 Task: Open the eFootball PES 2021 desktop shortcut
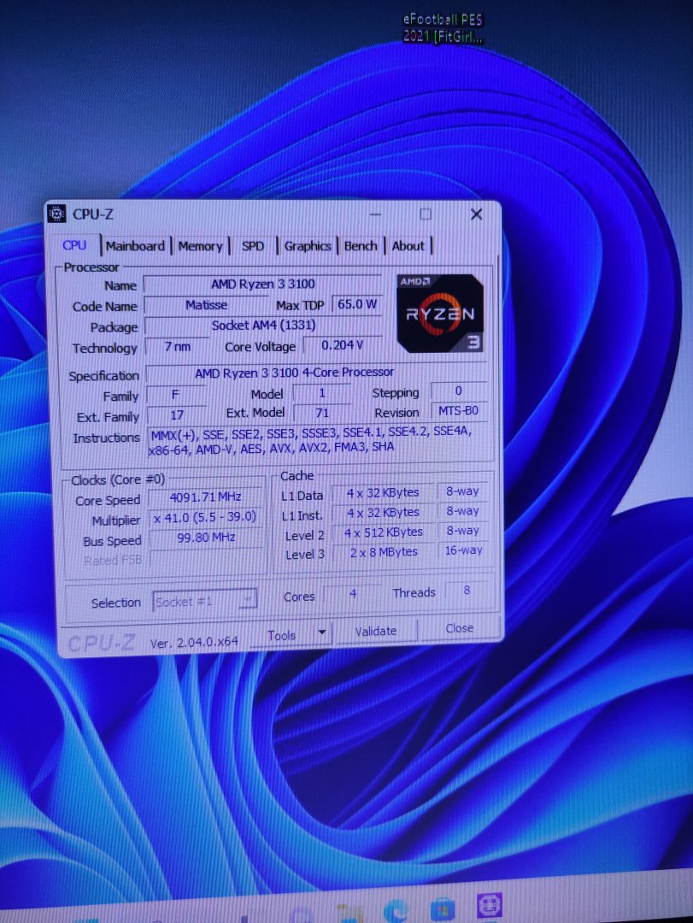[443, 27]
